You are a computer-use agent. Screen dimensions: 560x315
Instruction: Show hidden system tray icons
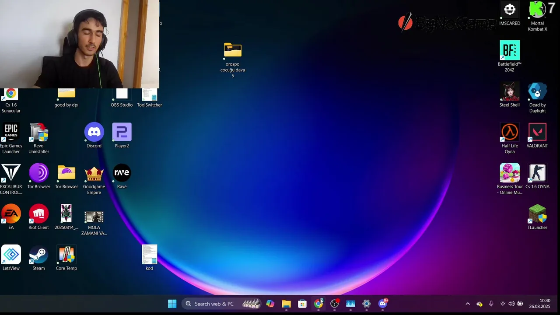[468, 304]
